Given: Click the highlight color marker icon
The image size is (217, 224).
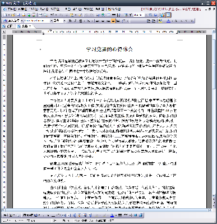Looking at the screenshot, I should (160, 21).
